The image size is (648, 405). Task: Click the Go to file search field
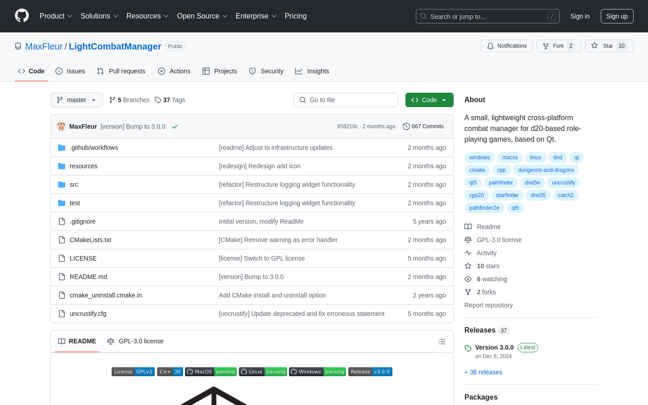(x=346, y=100)
